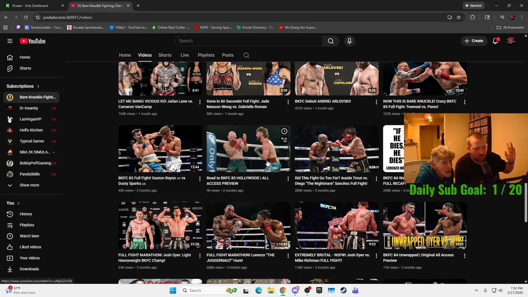
Task: Show more subscriptions
Action: (29, 185)
